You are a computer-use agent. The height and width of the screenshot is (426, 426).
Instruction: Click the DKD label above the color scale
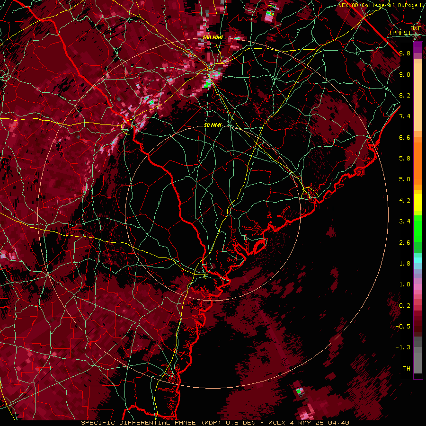point(416,28)
